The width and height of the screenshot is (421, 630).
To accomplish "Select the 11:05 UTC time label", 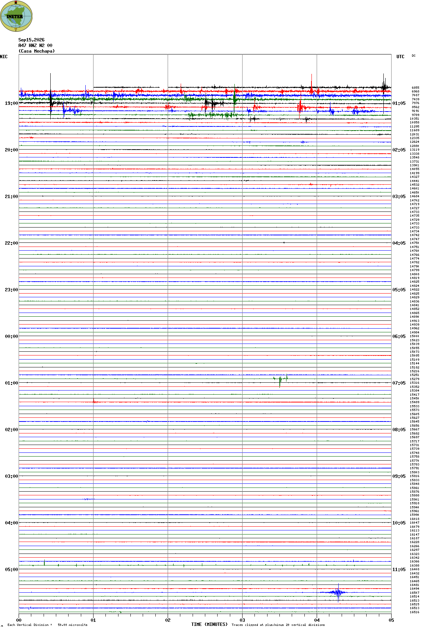I will click(x=399, y=570).
